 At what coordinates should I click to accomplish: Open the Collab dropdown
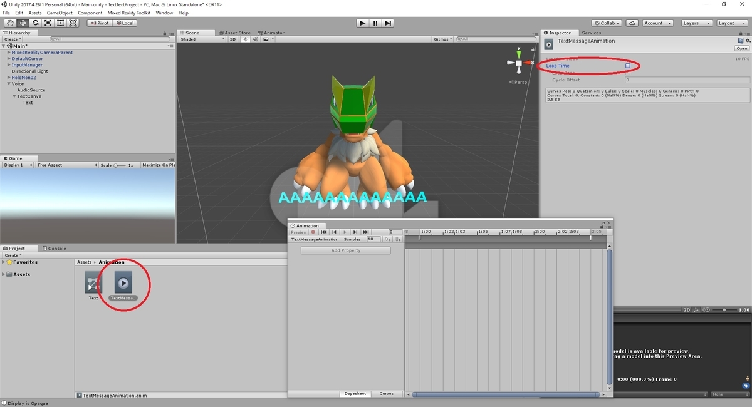click(x=607, y=23)
